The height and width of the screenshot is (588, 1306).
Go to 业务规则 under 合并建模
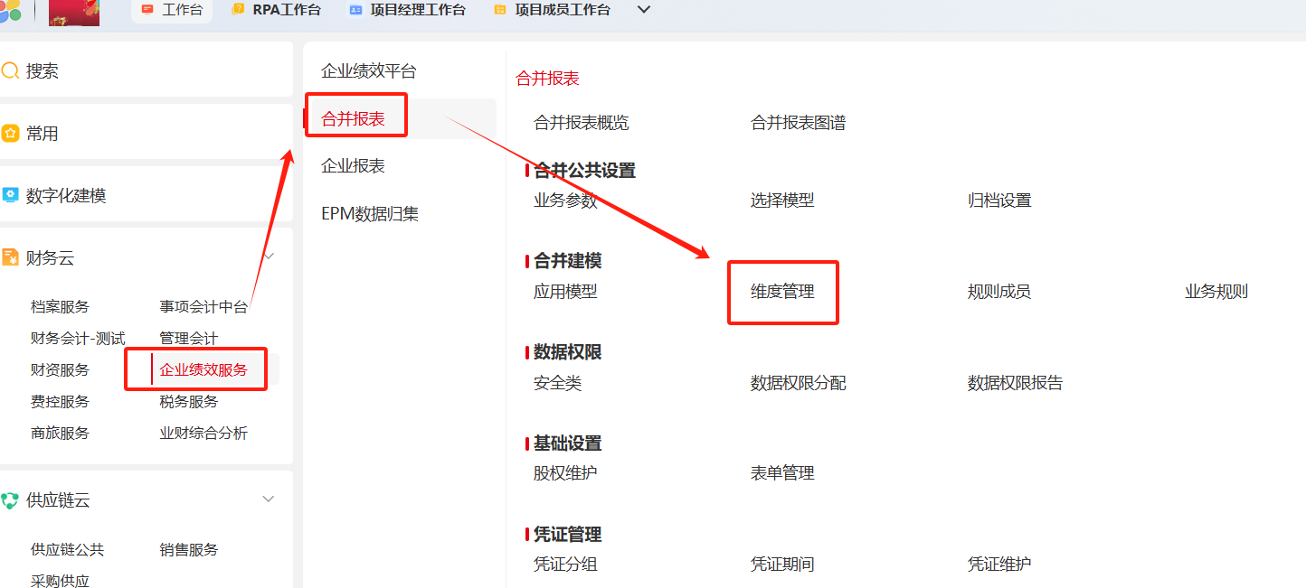pyautogui.click(x=1216, y=292)
